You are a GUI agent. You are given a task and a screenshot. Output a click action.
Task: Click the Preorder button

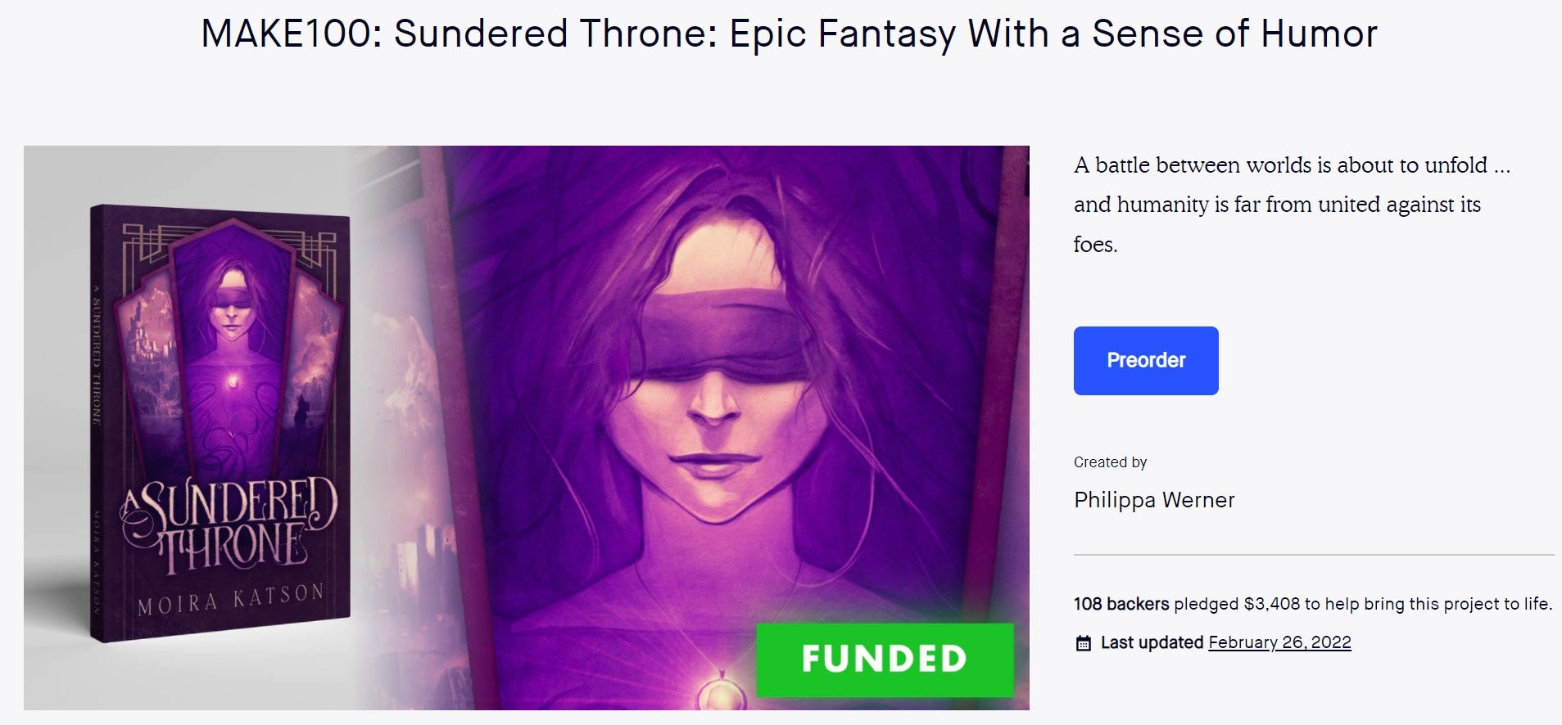point(1145,361)
